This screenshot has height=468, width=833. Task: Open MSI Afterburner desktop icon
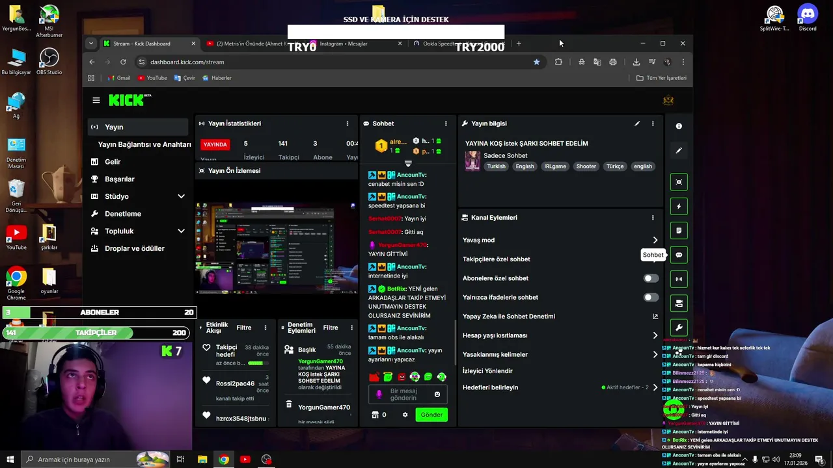point(49,21)
